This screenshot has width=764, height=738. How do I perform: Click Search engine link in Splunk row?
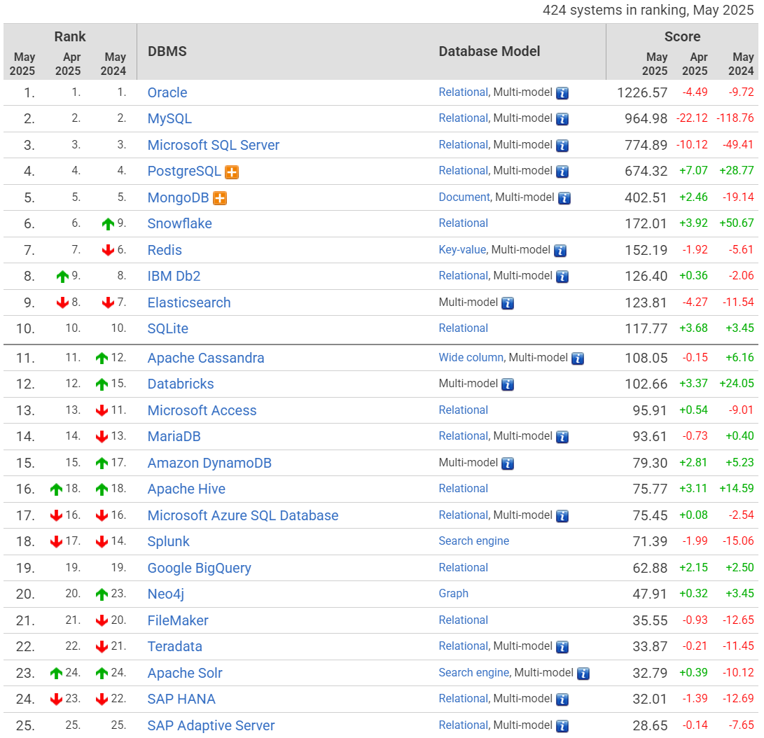pos(473,541)
